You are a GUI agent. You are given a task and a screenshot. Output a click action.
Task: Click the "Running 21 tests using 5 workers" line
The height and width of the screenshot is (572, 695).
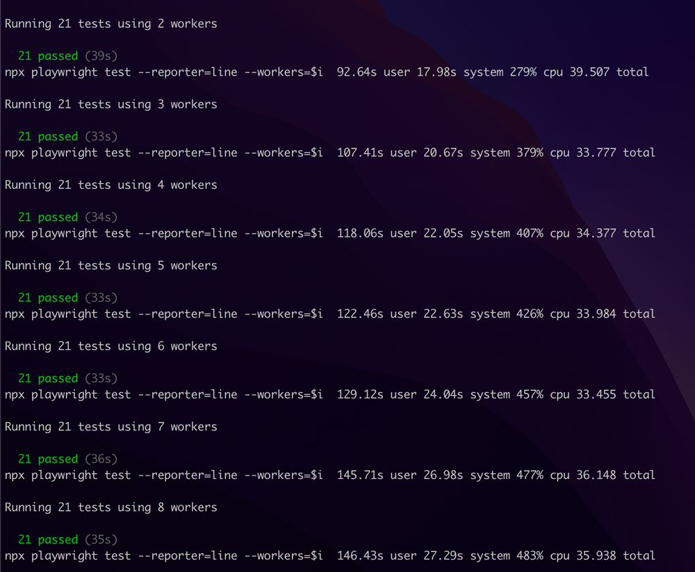[111, 265]
